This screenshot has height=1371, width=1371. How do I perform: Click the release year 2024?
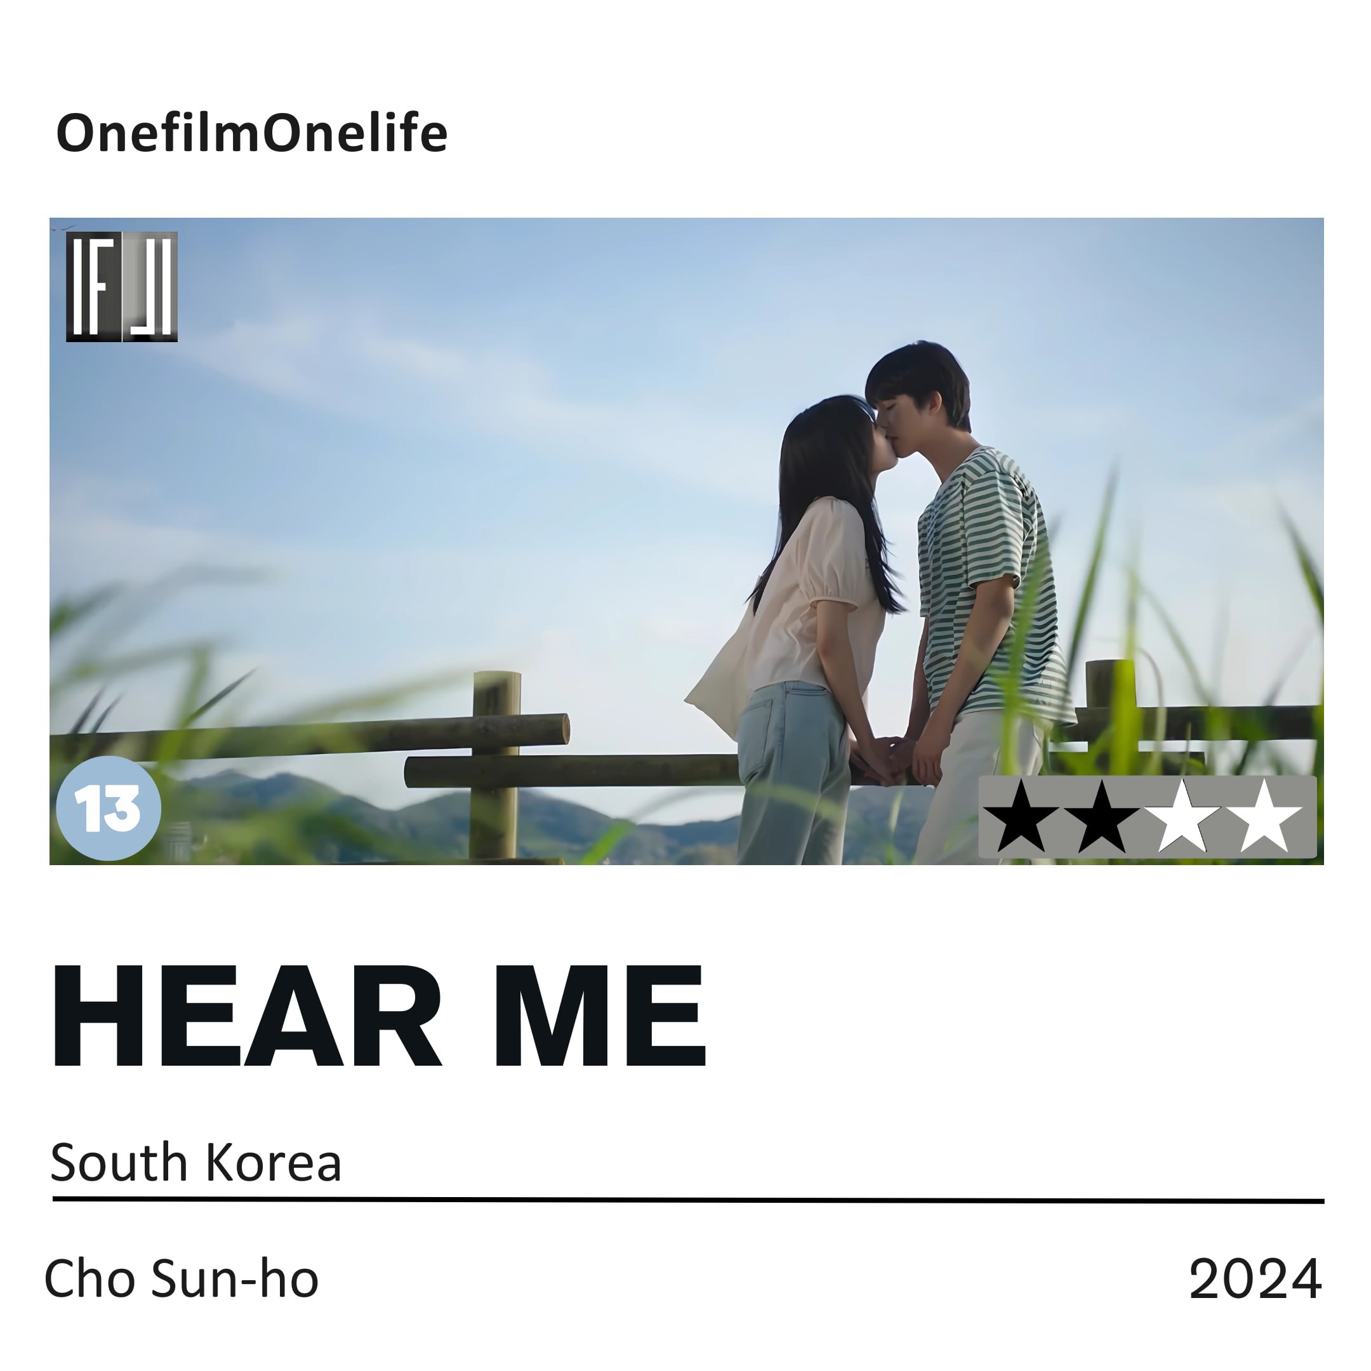pyautogui.click(x=1255, y=1280)
